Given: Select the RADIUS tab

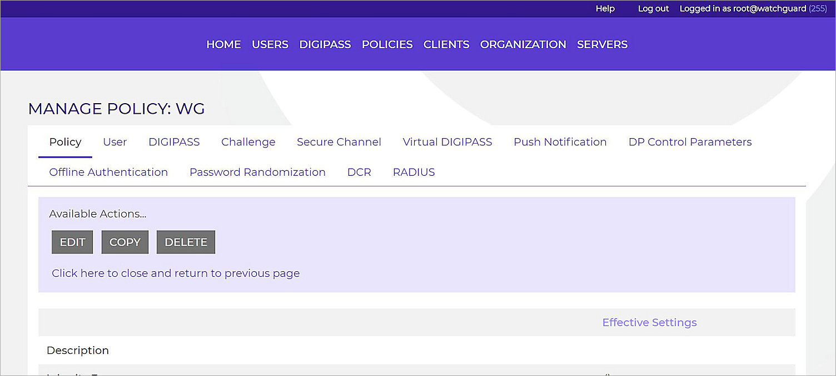Looking at the screenshot, I should click(414, 172).
